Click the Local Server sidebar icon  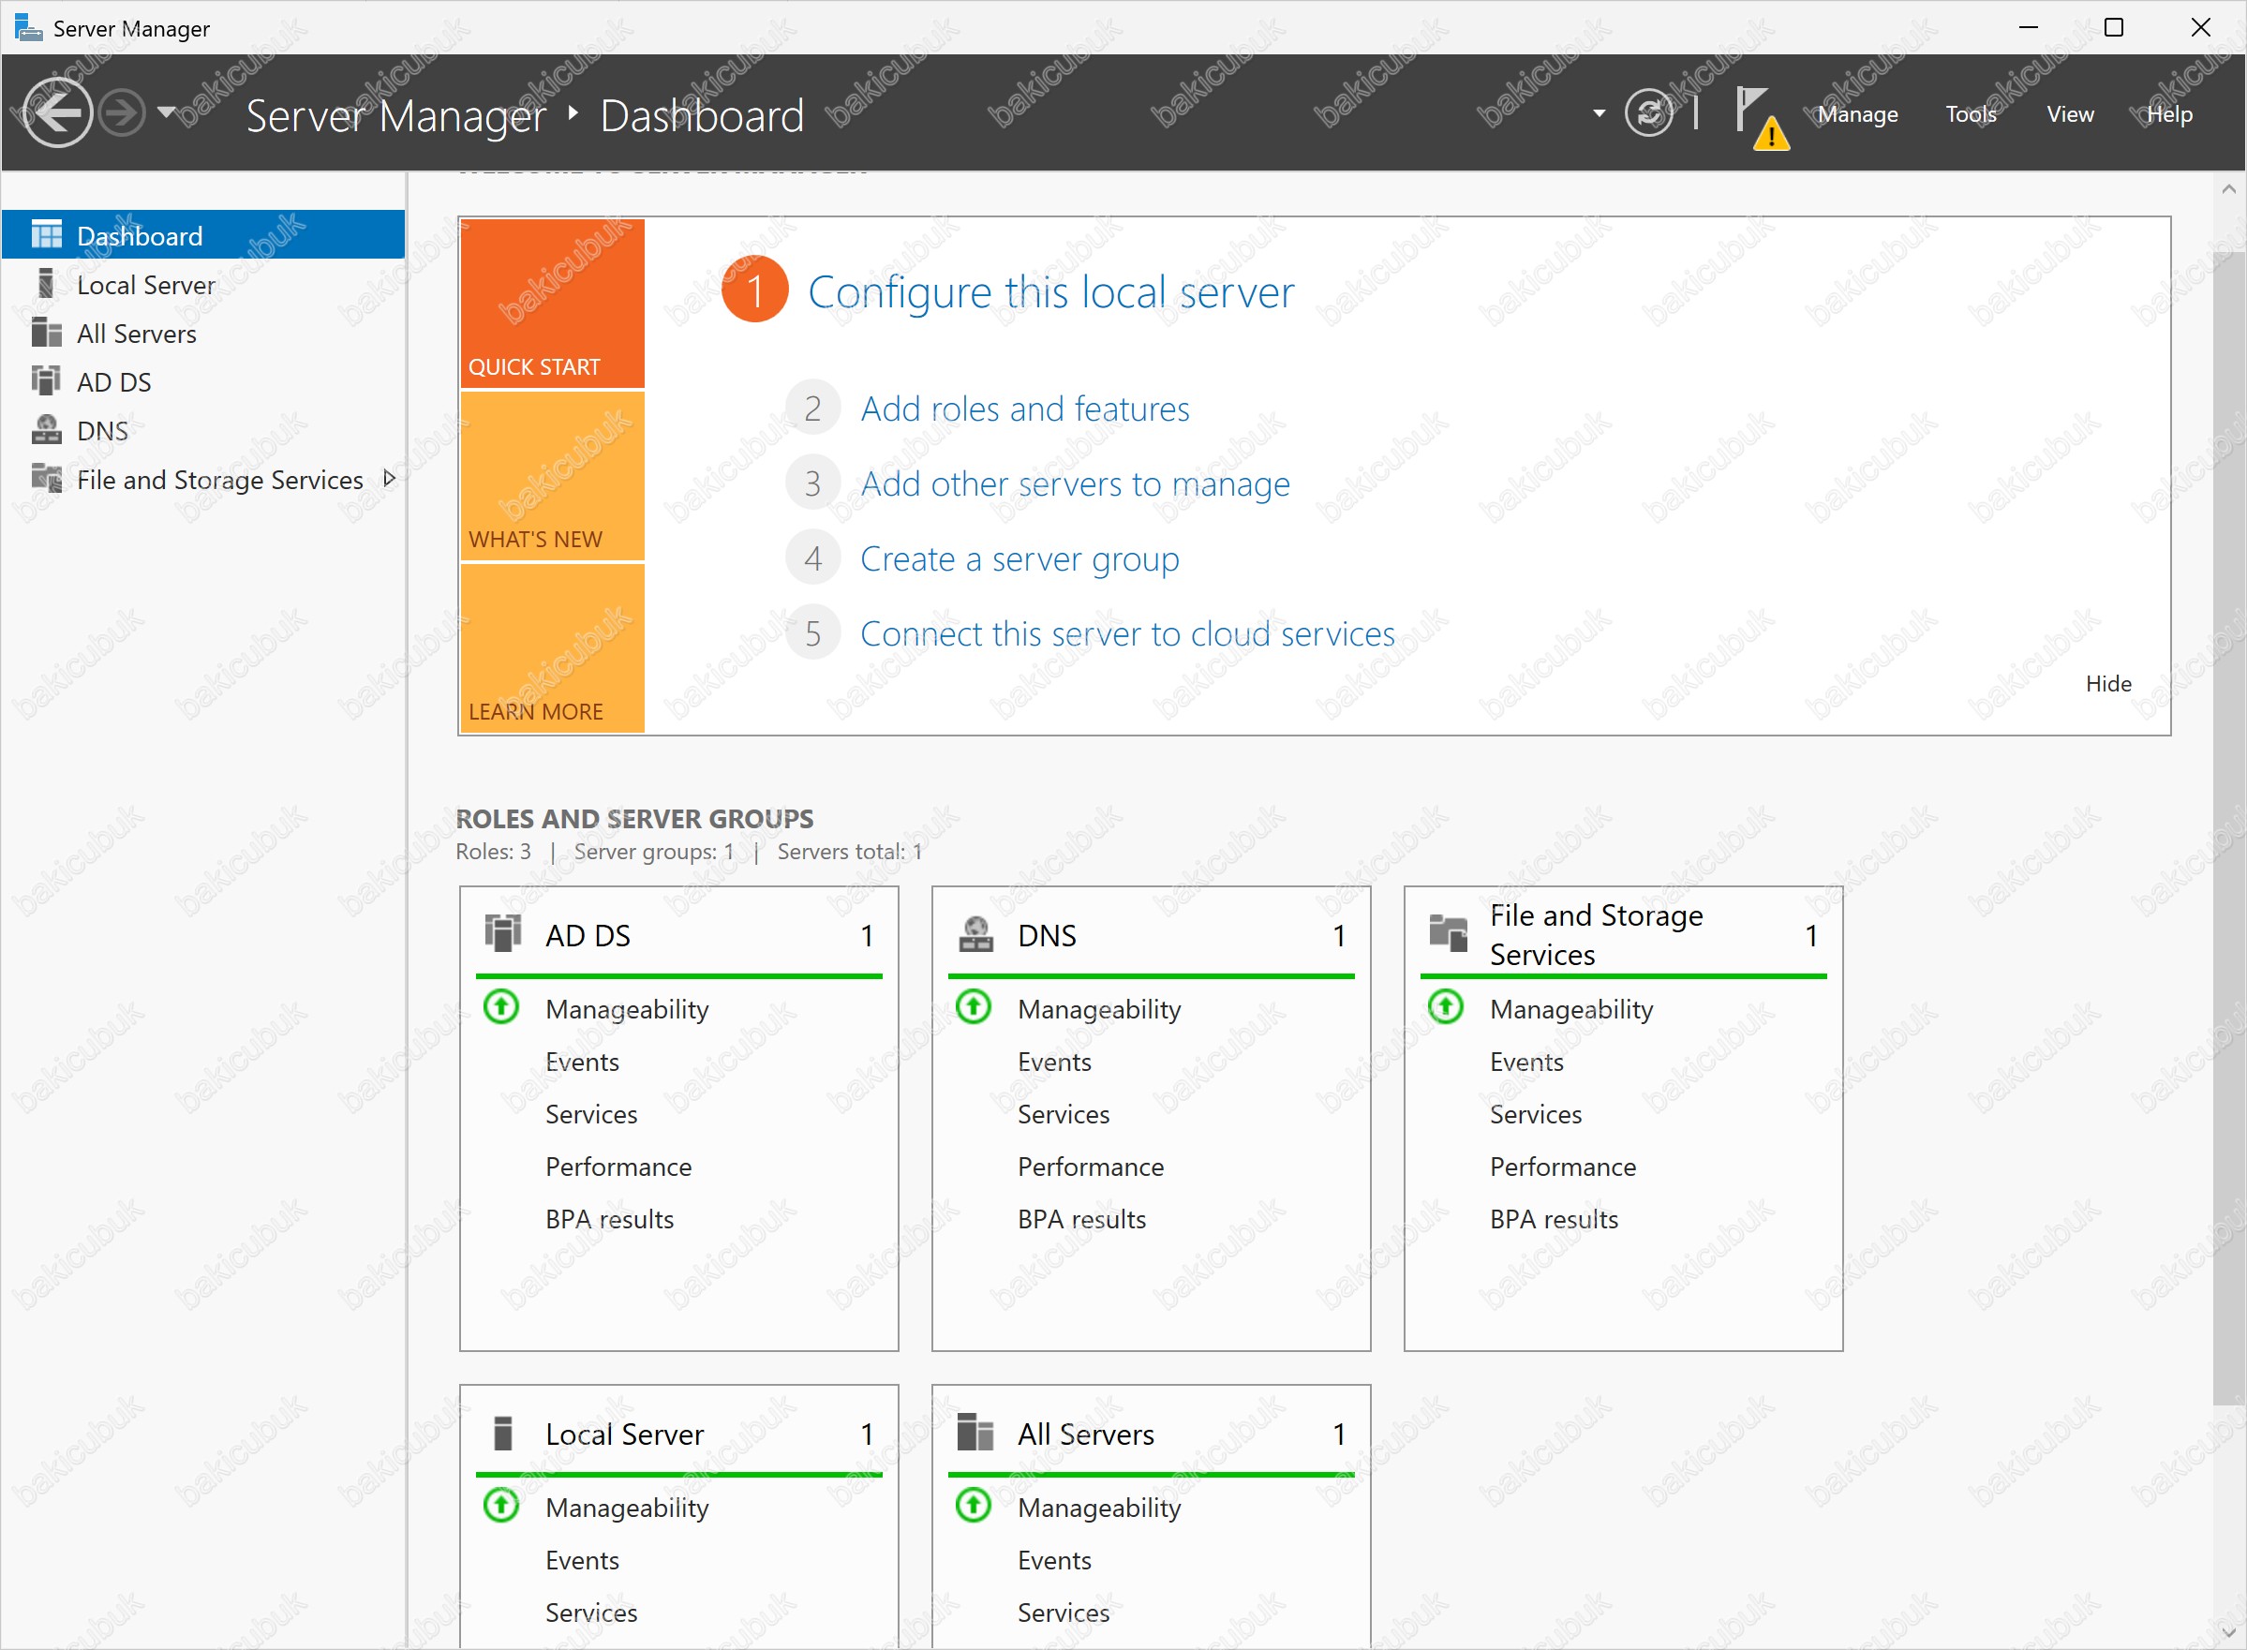tap(46, 284)
